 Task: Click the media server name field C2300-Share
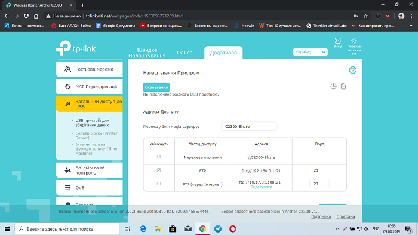(x=249, y=126)
